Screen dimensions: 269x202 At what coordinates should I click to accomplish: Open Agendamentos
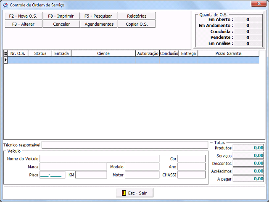[99, 24]
